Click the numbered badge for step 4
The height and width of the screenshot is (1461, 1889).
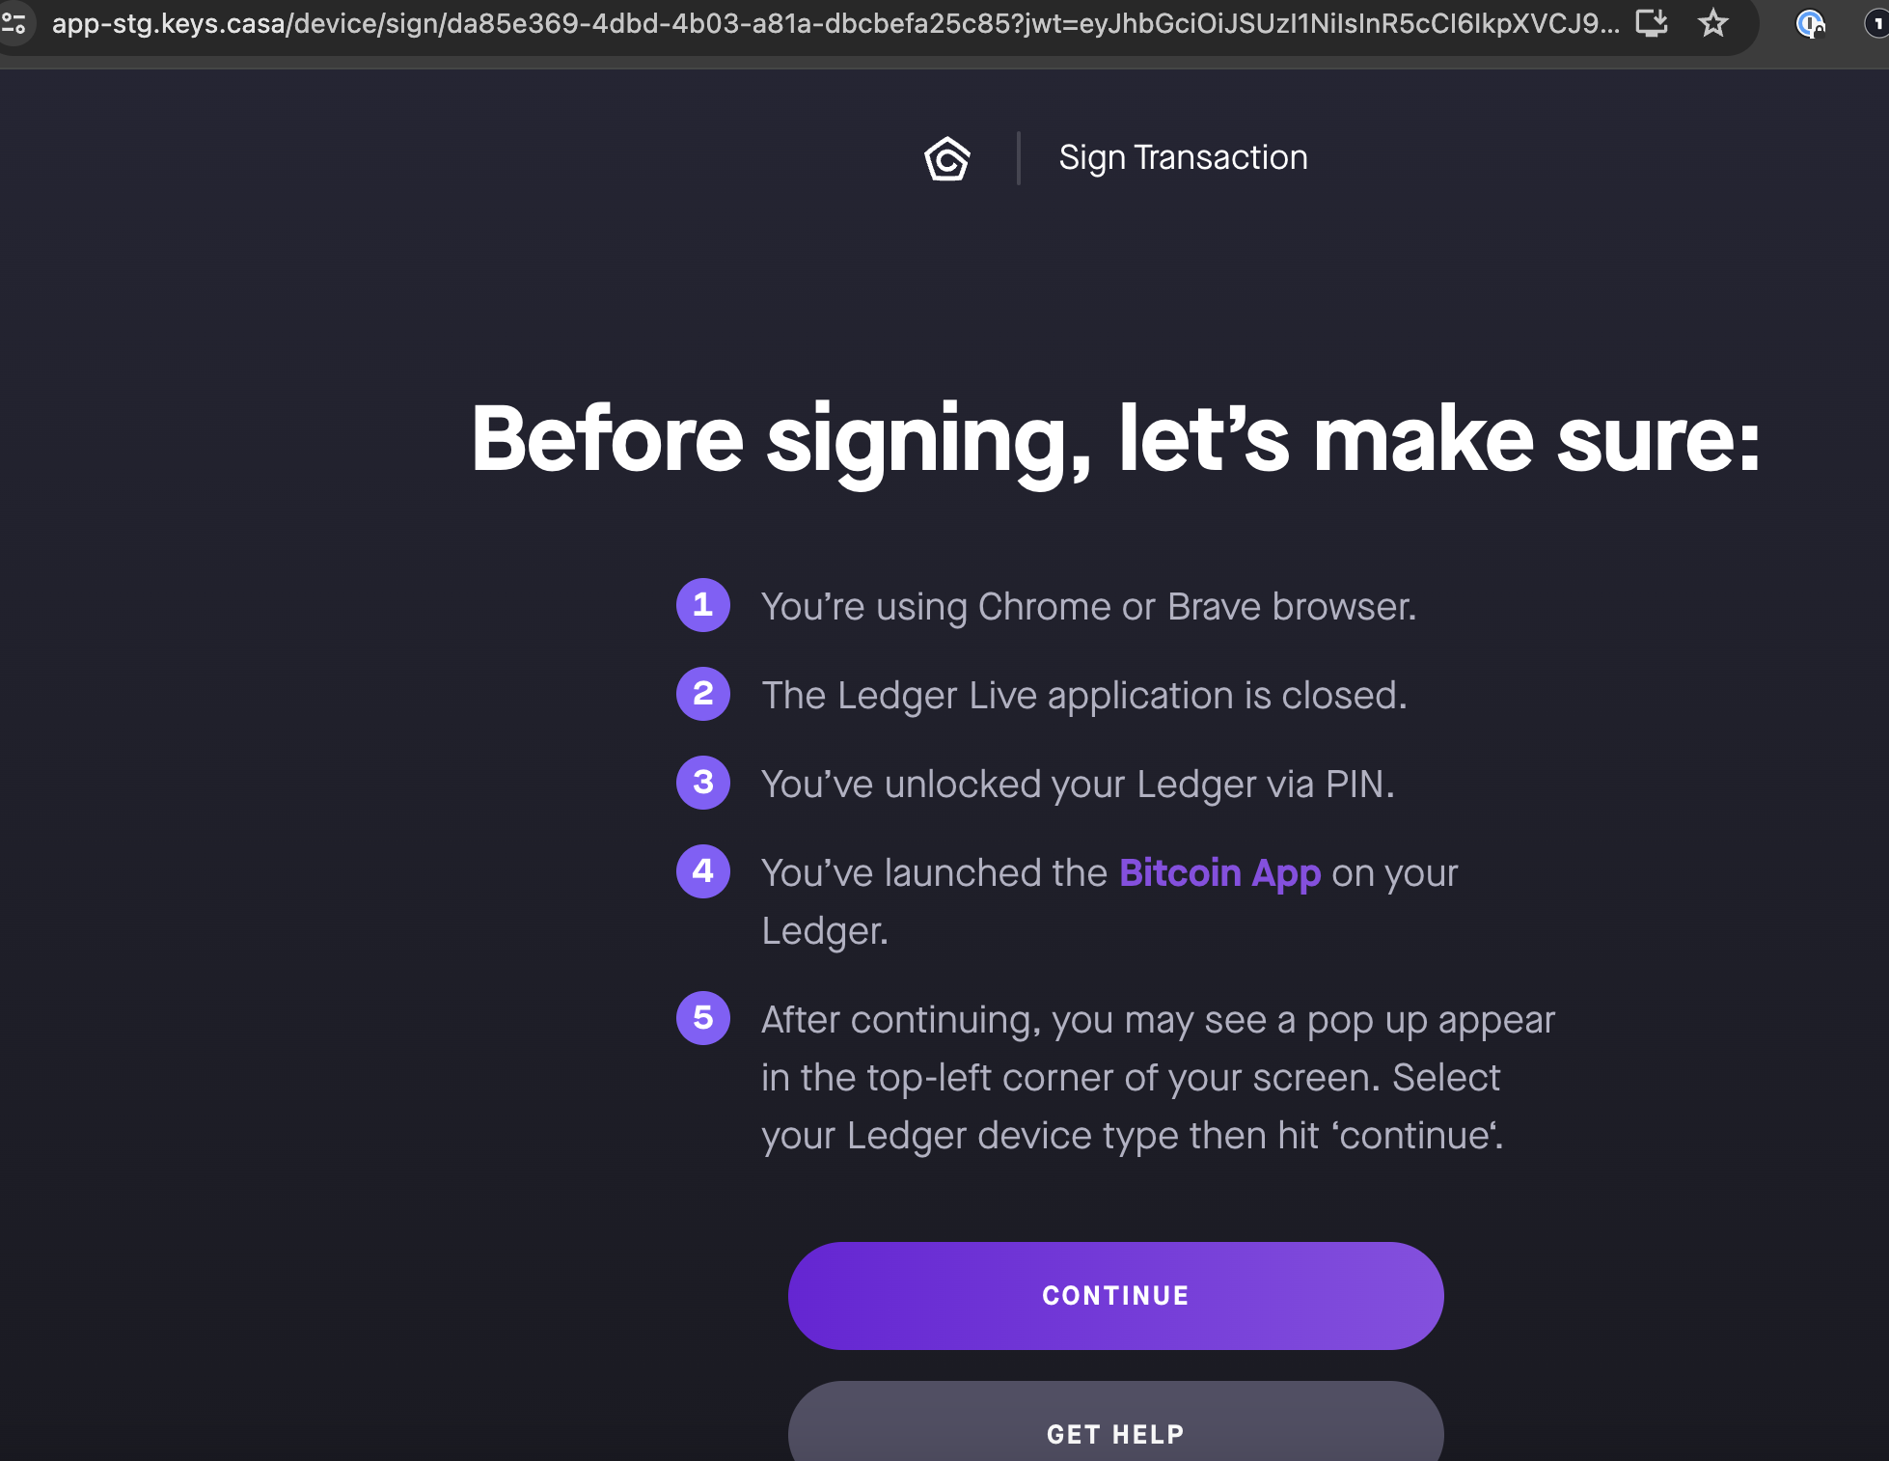point(703,871)
